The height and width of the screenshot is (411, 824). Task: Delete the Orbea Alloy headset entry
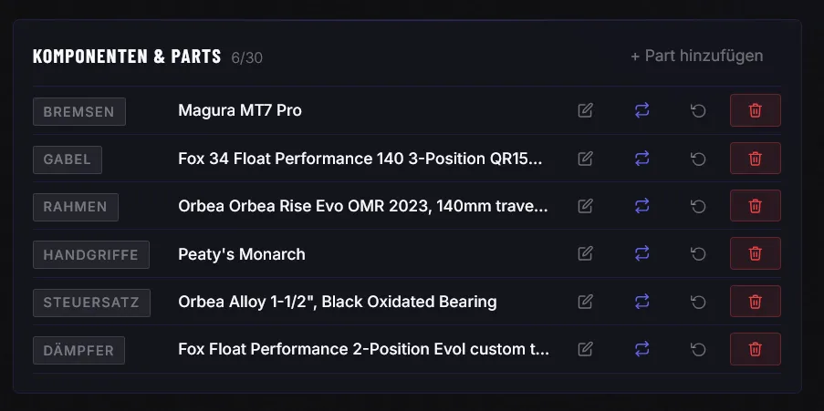point(756,302)
